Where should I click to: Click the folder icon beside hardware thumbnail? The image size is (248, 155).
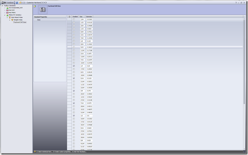click(x=35, y=6)
